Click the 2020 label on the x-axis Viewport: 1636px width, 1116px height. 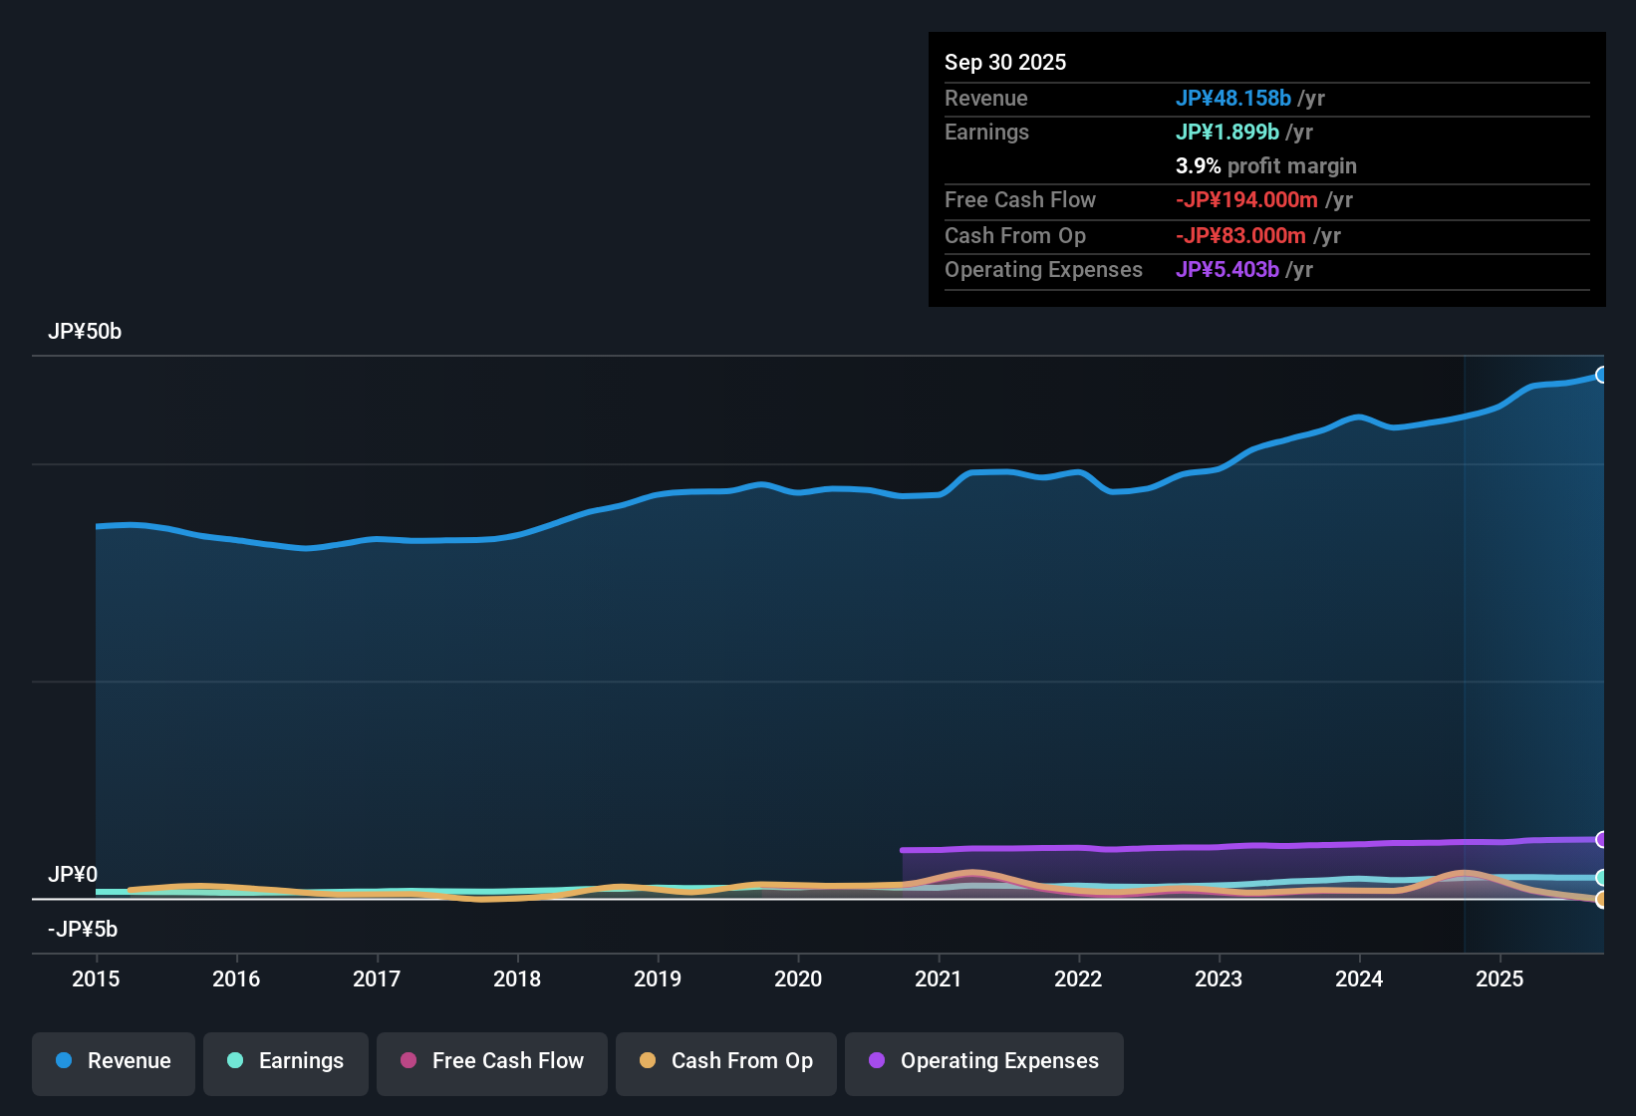click(798, 979)
